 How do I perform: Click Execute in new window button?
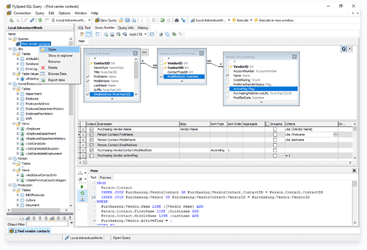274,20
